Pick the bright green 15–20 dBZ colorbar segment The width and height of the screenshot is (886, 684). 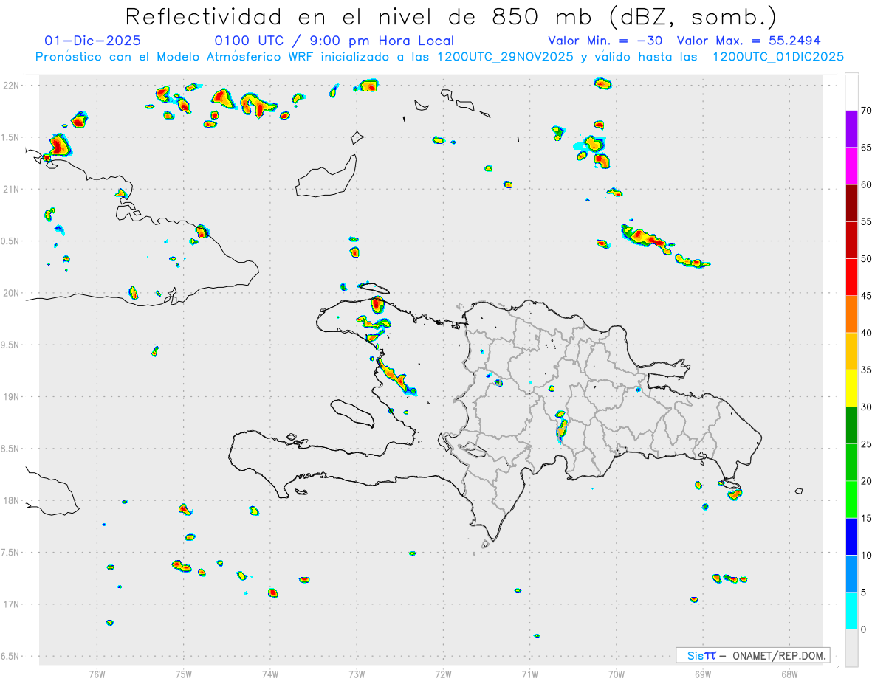click(x=851, y=500)
